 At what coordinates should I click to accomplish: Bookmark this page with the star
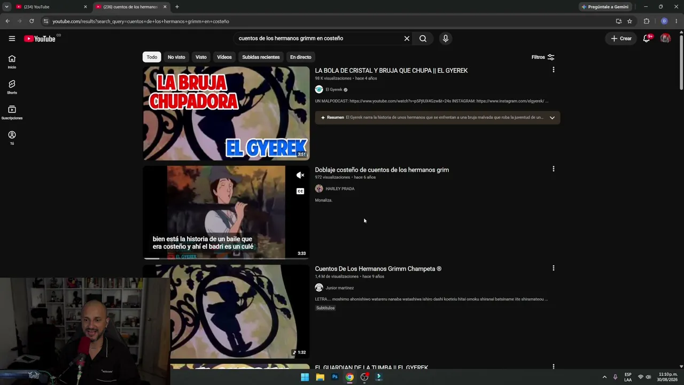pyautogui.click(x=629, y=21)
